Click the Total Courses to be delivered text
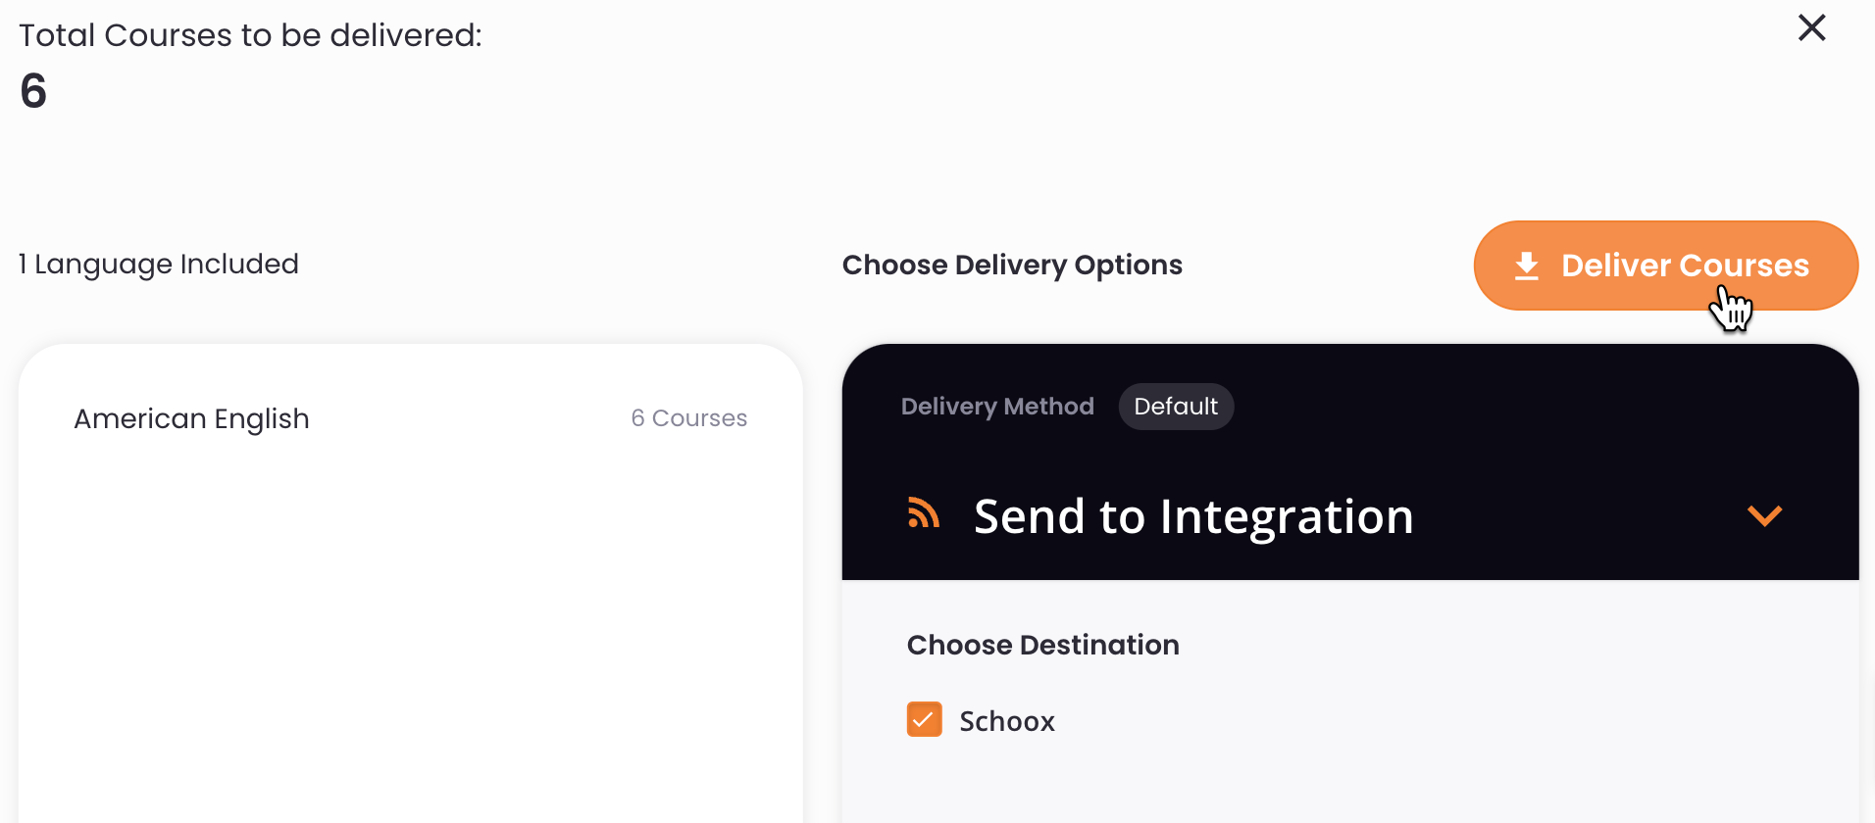 pyautogui.click(x=250, y=35)
